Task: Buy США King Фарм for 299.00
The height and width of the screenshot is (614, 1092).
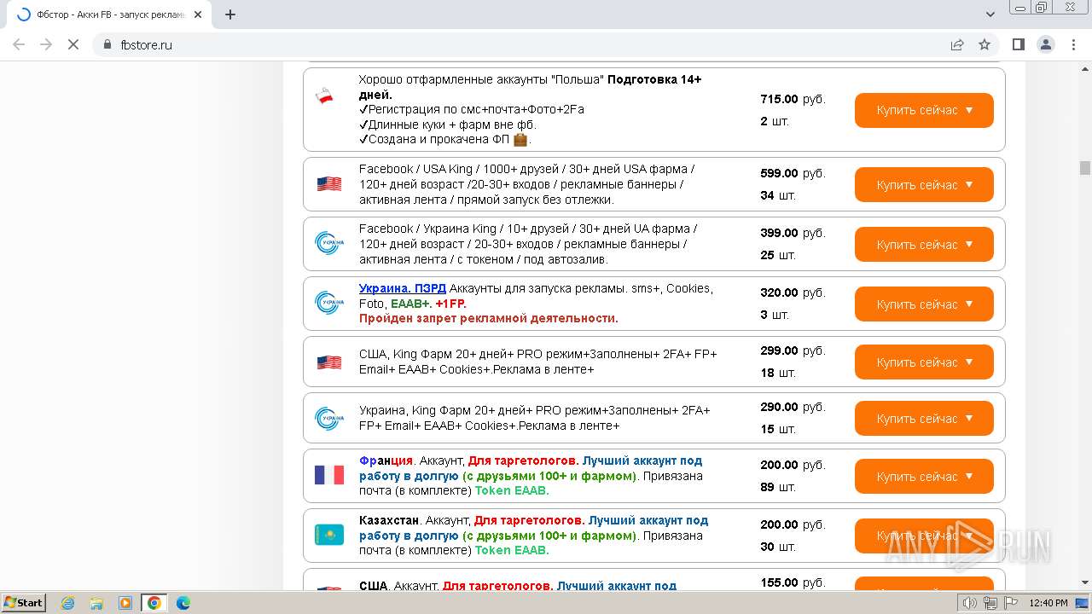Action: point(924,362)
